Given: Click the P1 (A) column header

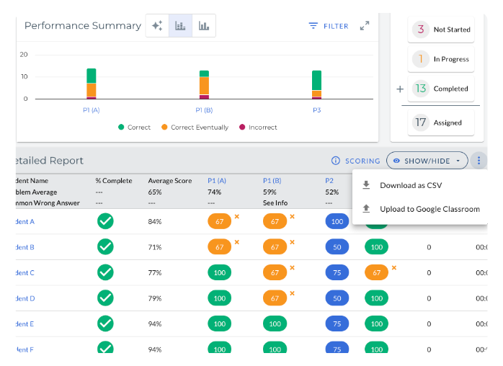Looking at the screenshot, I should click(x=217, y=181).
